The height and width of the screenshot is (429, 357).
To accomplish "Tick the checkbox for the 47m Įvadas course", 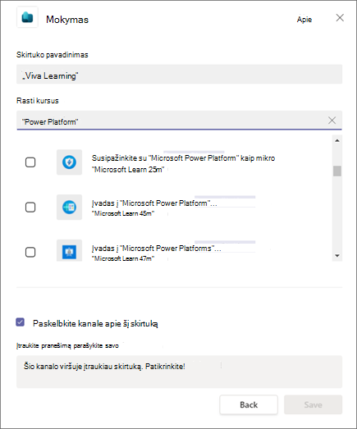I will pos(30,252).
